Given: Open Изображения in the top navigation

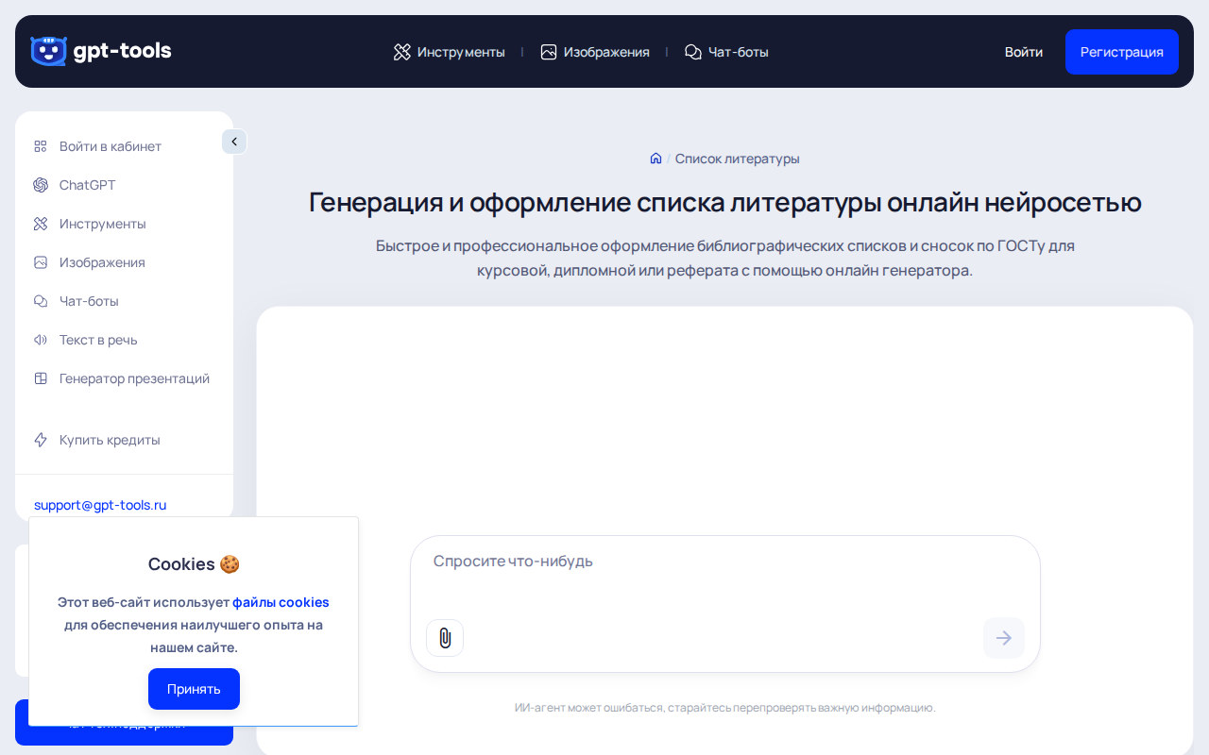Looking at the screenshot, I should point(595,52).
